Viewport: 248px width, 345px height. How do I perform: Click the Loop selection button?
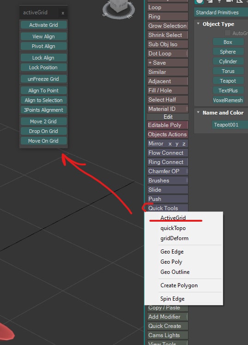click(168, 7)
